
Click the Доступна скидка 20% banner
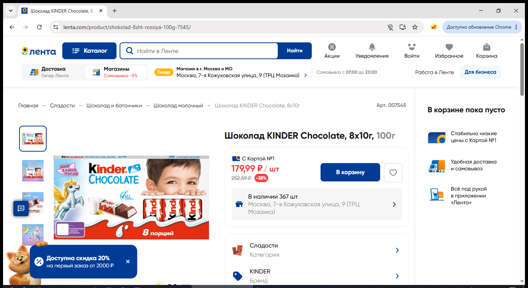[x=83, y=262]
